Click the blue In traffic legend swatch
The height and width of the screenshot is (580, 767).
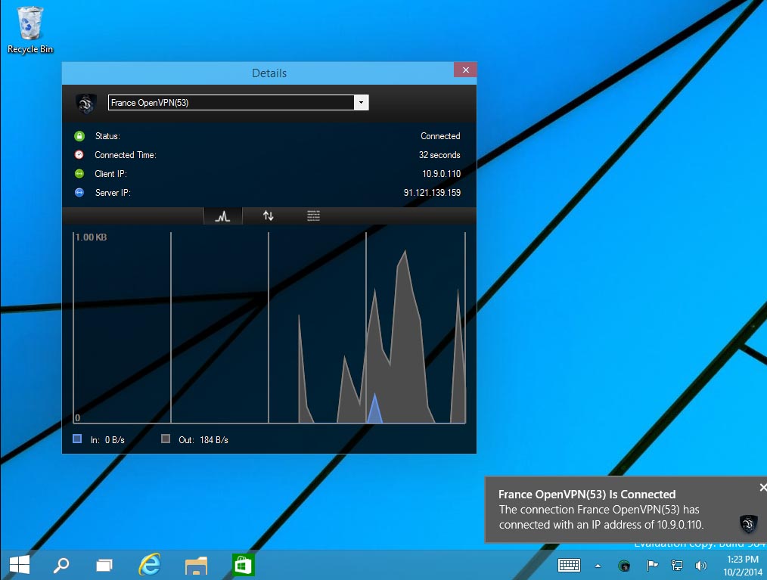pos(77,439)
